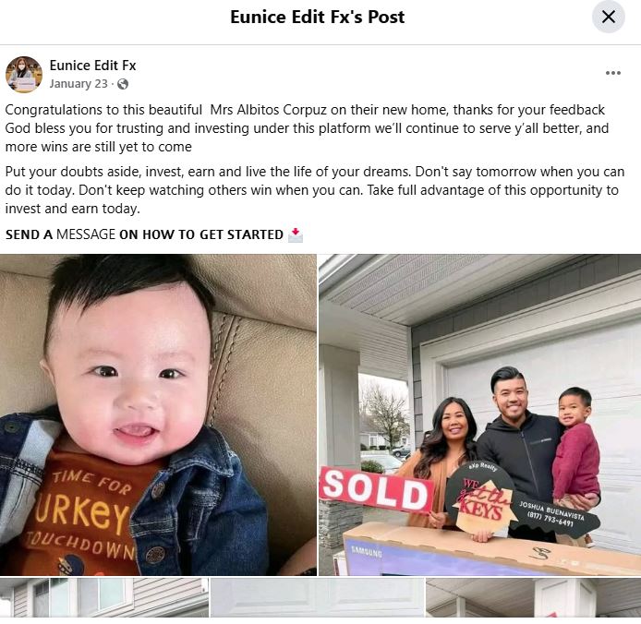This screenshot has width=641, height=624.
Task: Open the three-dot post options menu
Action: point(612,73)
